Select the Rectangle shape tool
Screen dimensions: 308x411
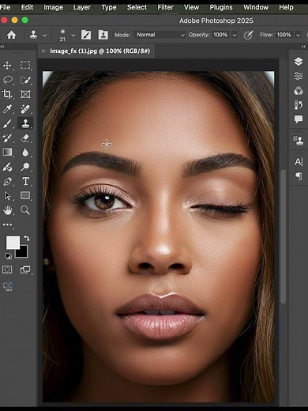coord(25,195)
